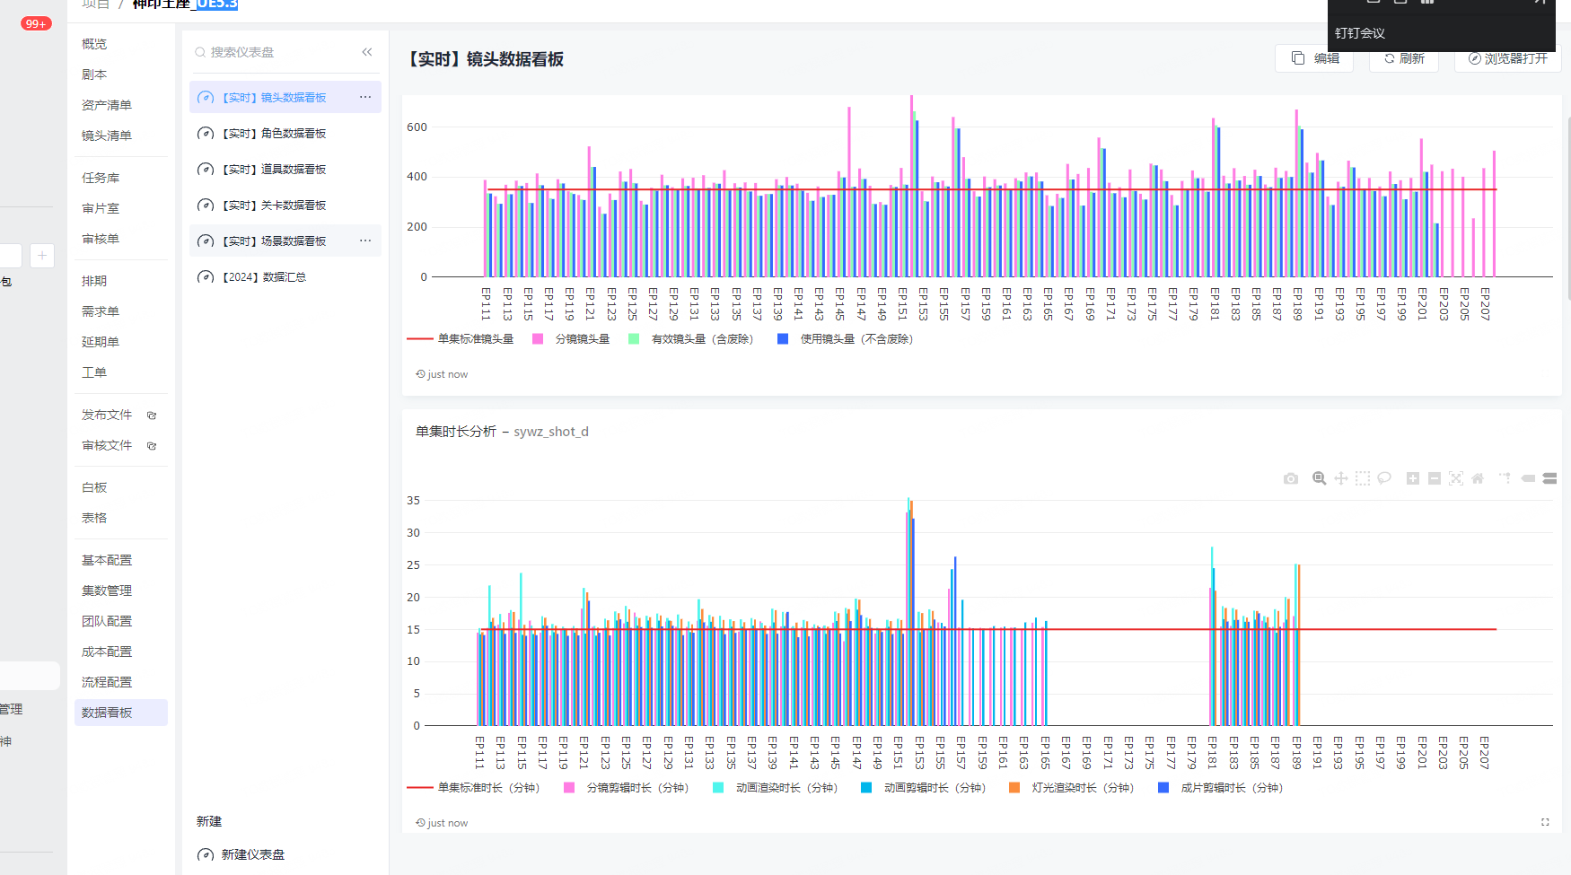Viewport: 1571px width, 875px height.
Task: Choose the Lasso Select chart tool
Action: click(x=1384, y=479)
